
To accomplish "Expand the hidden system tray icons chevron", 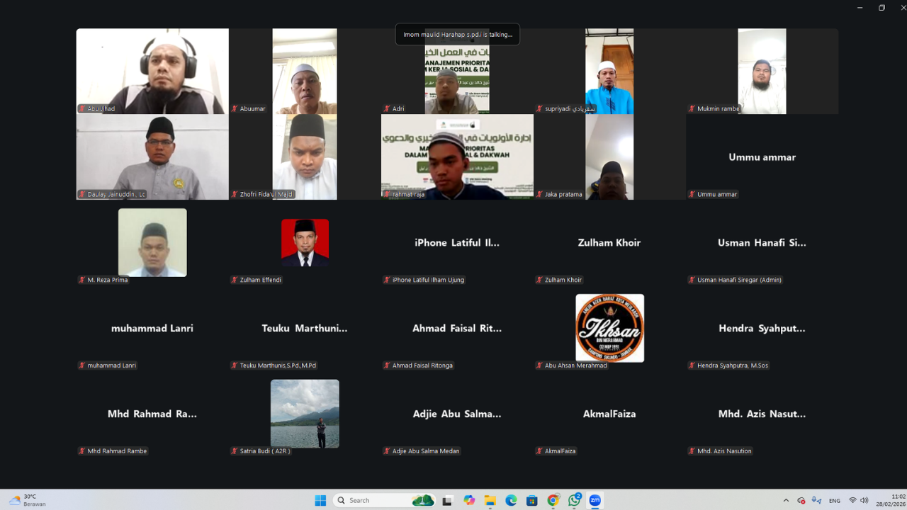I will coord(786,500).
